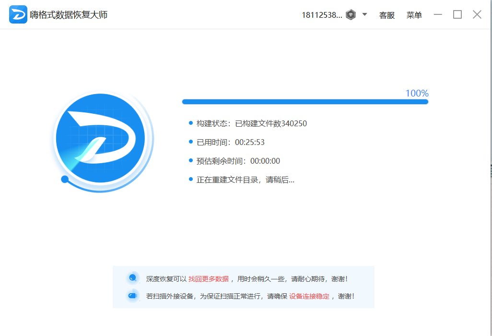Click the bullet icon beside 已用时间
492x336 pixels.
pyautogui.click(x=190, y=142)
